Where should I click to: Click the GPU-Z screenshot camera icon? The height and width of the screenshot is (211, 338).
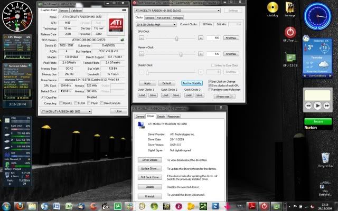tap(124, 10)
